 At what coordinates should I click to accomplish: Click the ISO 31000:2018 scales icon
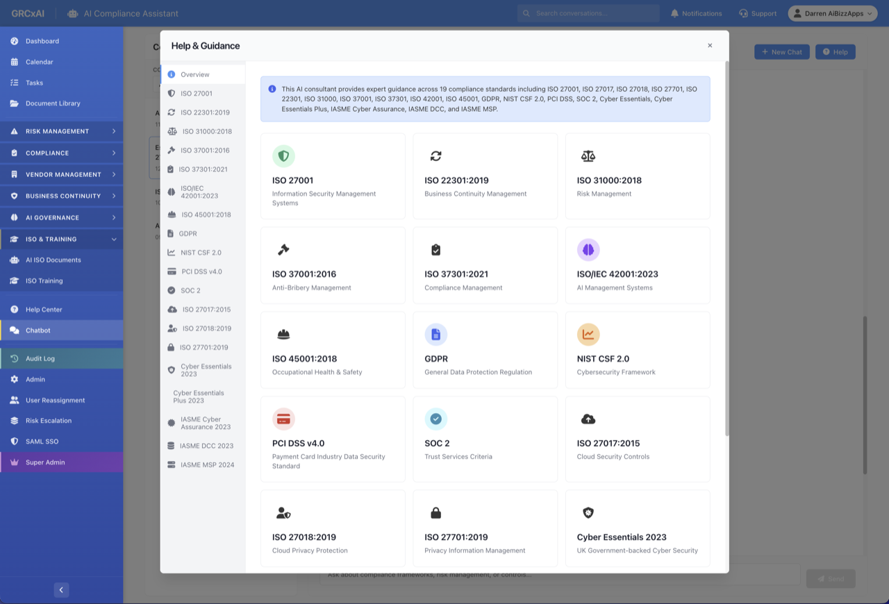click(588, 156)
